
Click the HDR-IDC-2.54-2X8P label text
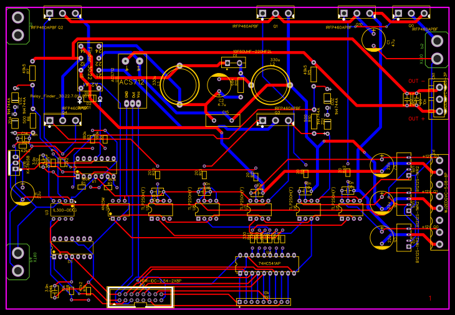tap(161, 281)
